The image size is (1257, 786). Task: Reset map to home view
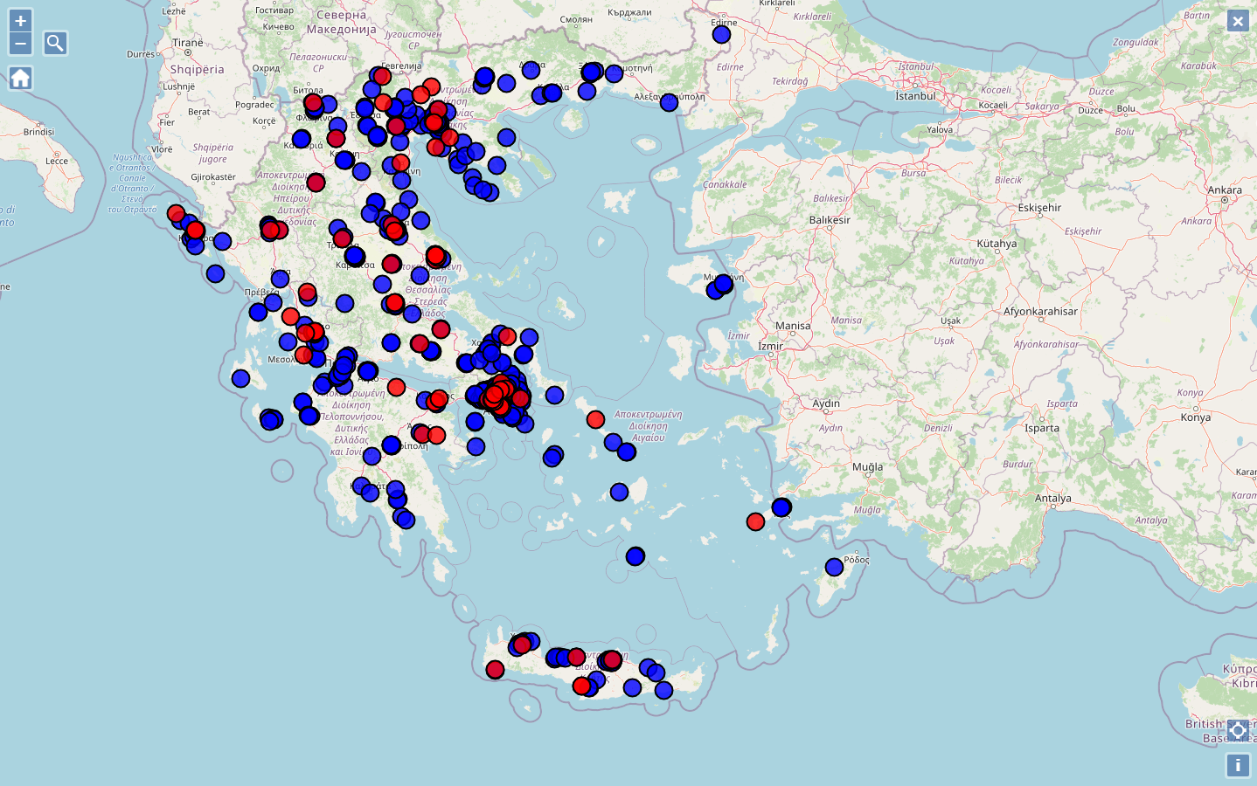pos(20,79)
